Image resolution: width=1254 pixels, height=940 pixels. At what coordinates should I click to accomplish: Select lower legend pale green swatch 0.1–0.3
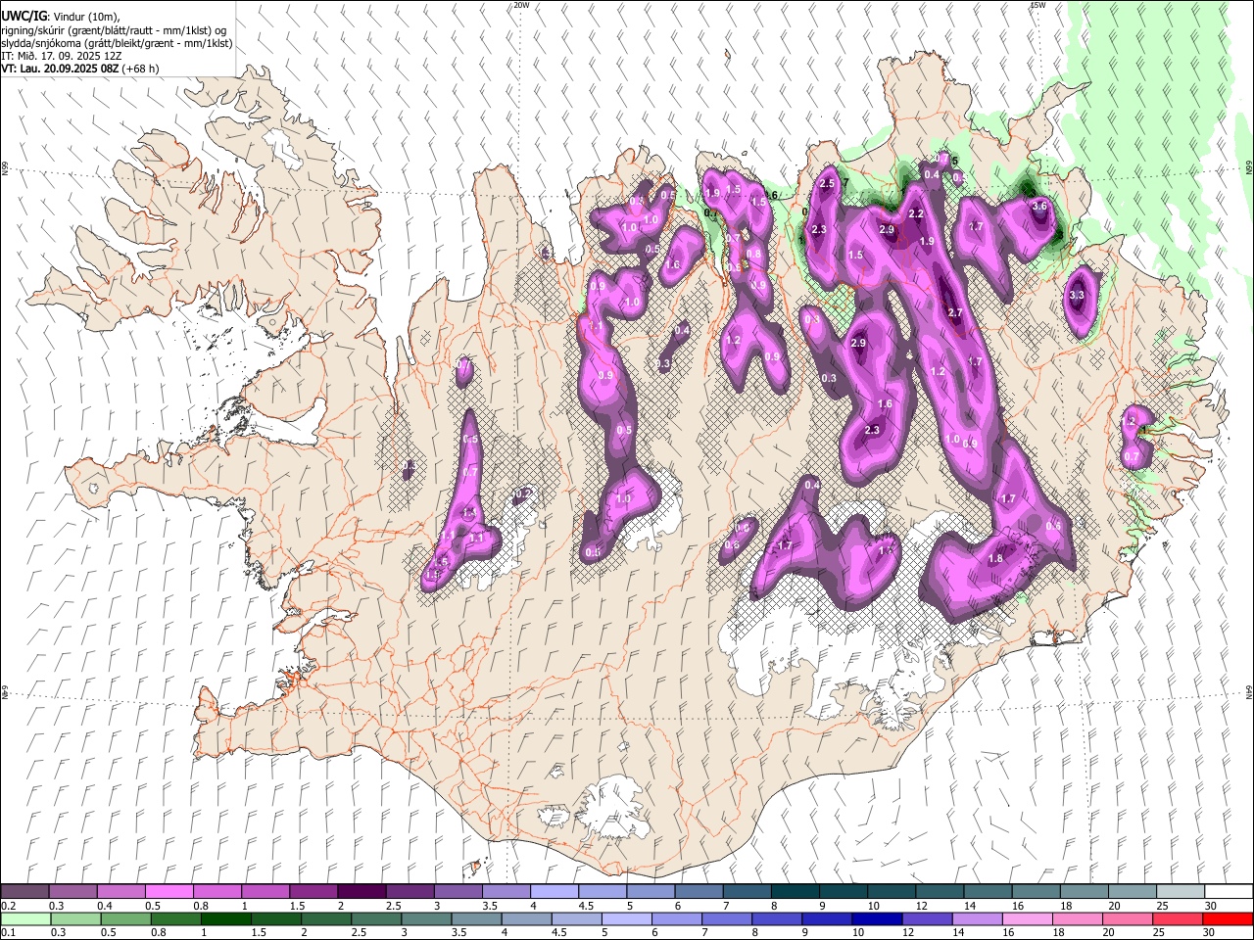click(24, 918)
